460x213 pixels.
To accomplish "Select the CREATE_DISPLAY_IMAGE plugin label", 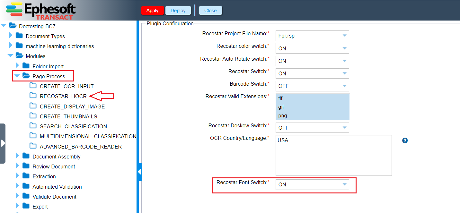I will click(x=72, y=106).
